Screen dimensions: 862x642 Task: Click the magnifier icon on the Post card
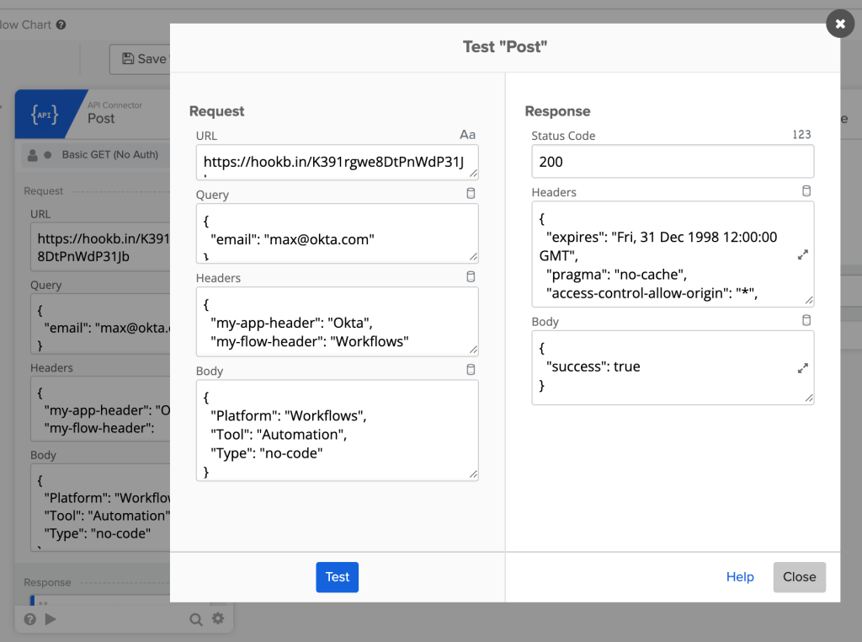click(x=196, y=619)
